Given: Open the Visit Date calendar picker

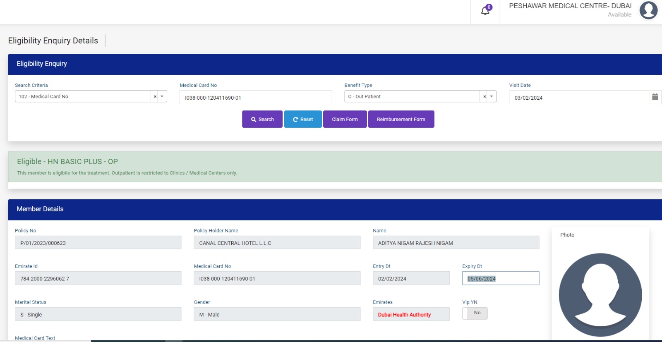Looking at the screenshot, I should pos(655,97).
